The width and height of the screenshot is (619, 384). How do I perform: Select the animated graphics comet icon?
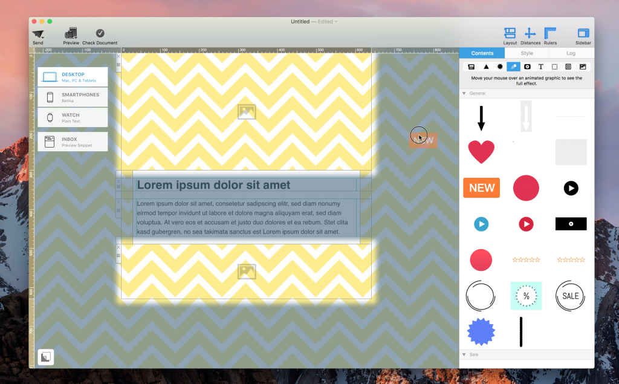click(x=513, y=67)
